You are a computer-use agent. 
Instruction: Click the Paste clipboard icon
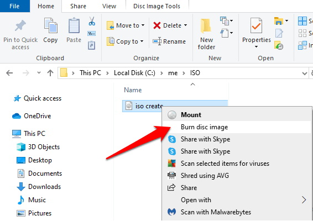[74, 26]
